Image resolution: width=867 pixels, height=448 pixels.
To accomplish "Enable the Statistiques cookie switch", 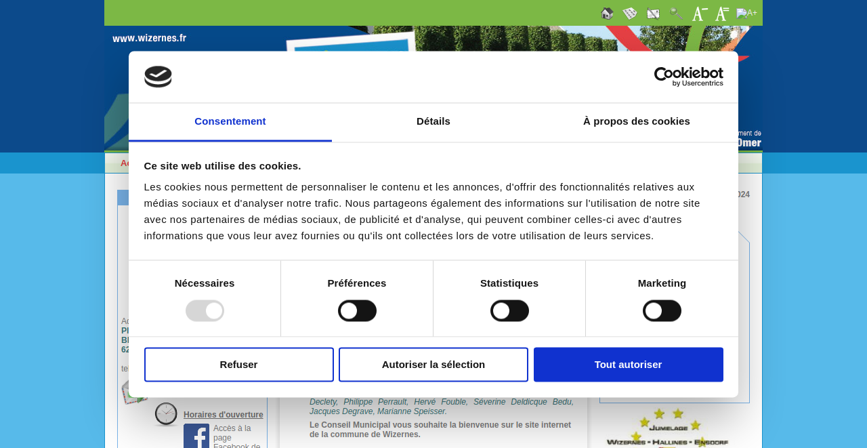I will click(x=509, y=311).
